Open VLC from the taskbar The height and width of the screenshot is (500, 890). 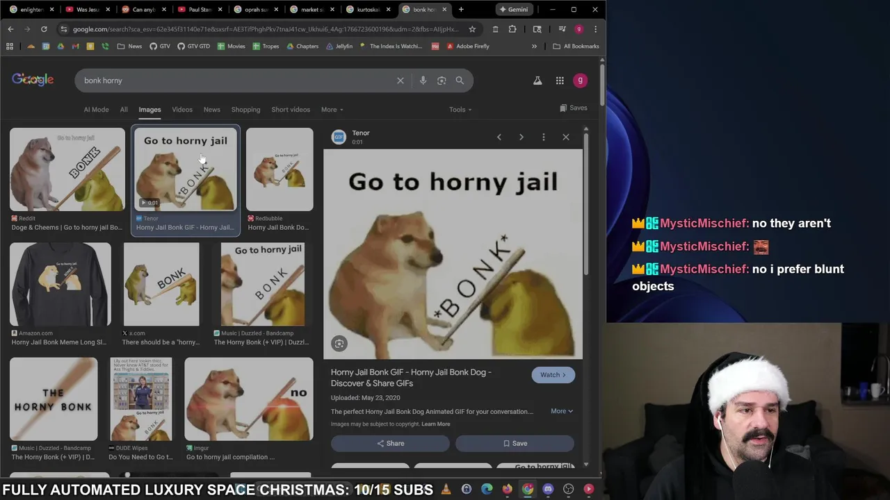446,490
